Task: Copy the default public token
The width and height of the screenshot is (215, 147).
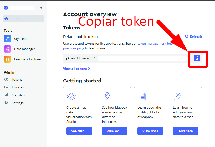Action: pyautogui.click(x=197, y=58)
